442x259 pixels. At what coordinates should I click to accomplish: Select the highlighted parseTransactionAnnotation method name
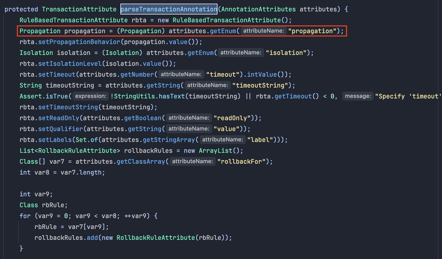[x=169, y=9]
